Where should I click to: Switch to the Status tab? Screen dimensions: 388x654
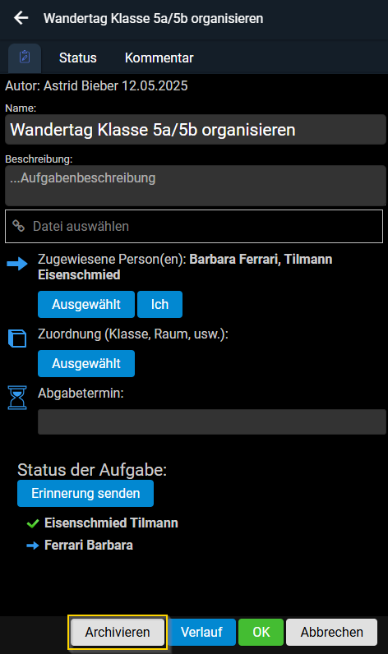pos(77,58)
